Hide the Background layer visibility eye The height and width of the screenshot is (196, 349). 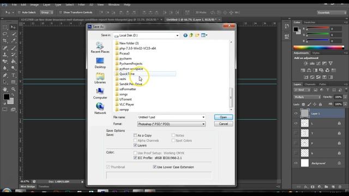point(296,163)
